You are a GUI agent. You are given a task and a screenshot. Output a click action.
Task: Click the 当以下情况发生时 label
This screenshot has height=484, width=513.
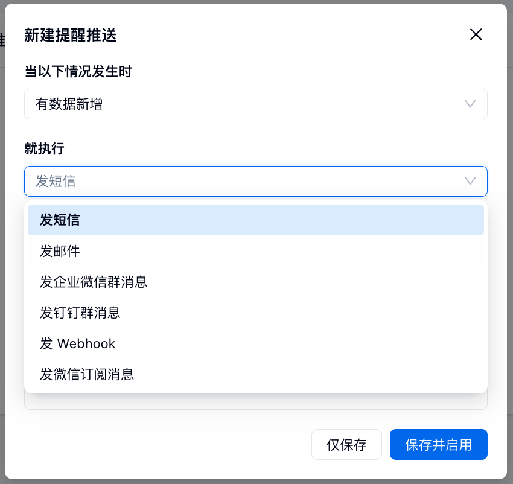click(78, 72)
